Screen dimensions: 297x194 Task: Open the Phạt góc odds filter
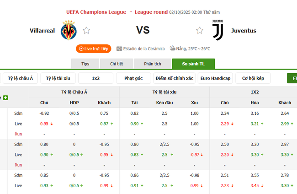[133, 78]
